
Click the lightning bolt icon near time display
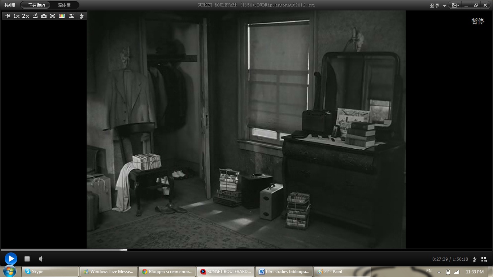click(x=475, y=259)
